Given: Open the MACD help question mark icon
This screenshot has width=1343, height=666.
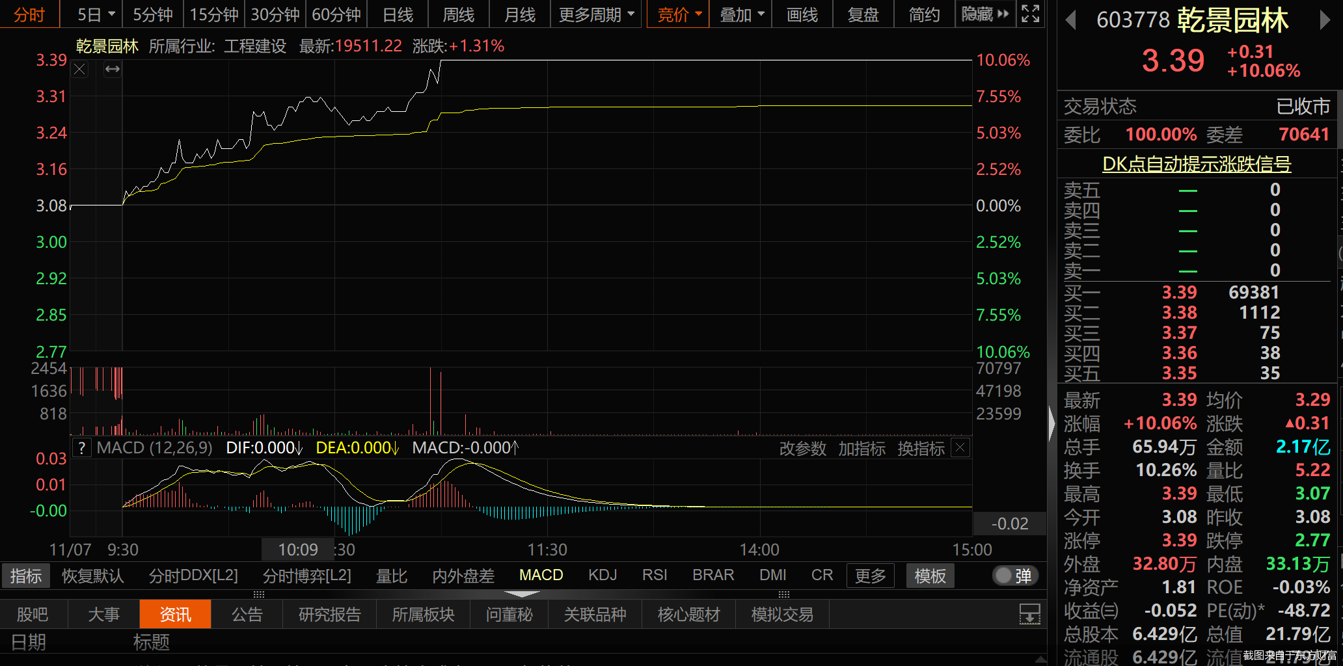Looking at the screenshot, I should (x=81, y=448).
